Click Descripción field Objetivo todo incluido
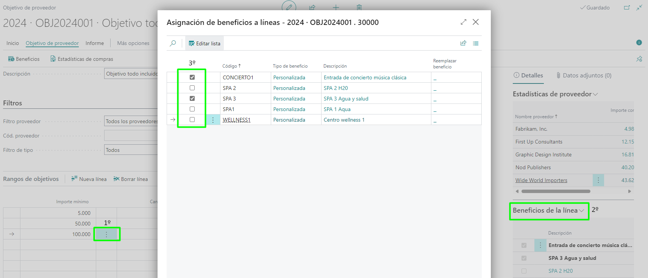The image size is (648, 278). coord(131,74)
